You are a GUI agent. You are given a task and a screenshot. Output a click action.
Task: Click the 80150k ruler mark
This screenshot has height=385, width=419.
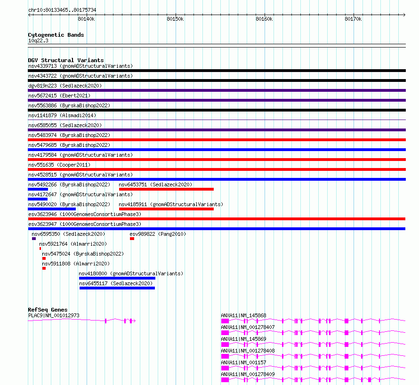click(x=175, y=19)
